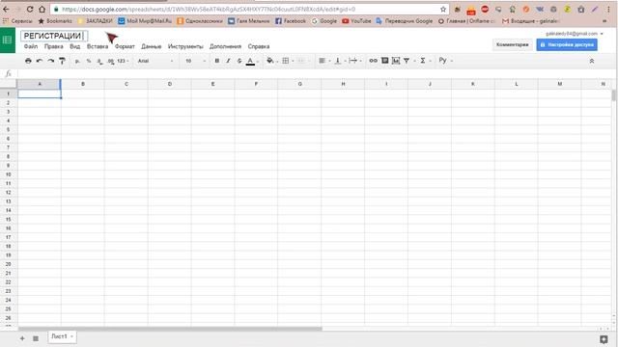Apply percent number format
The image size is (618, 347).
click(89, 61)
